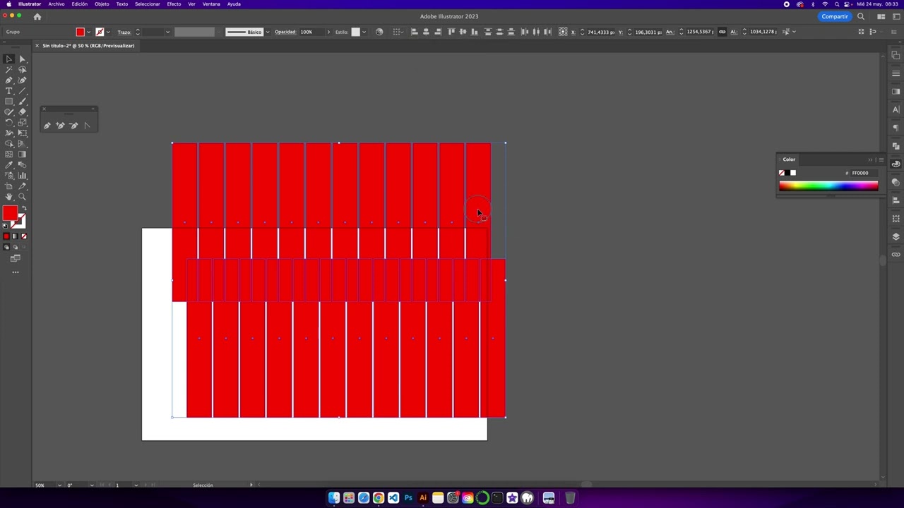
Task: Open zoom level dropdown at 50%
Action: click(x=59, y=485)
